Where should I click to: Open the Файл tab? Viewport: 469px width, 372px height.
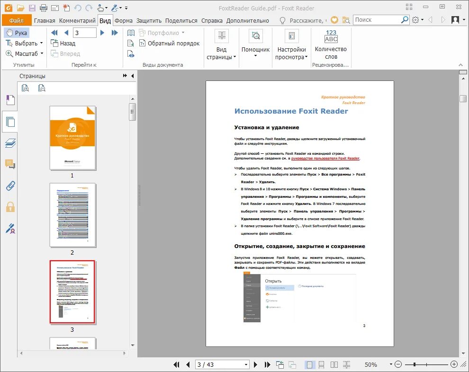click(17, 20)
